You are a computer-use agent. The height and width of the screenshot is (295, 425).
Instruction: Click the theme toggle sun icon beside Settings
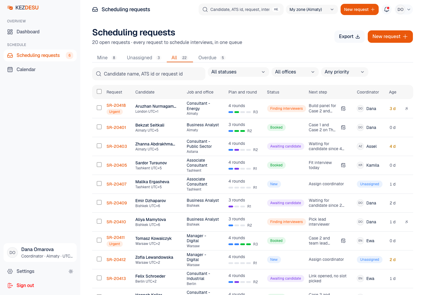pos(71,271)
